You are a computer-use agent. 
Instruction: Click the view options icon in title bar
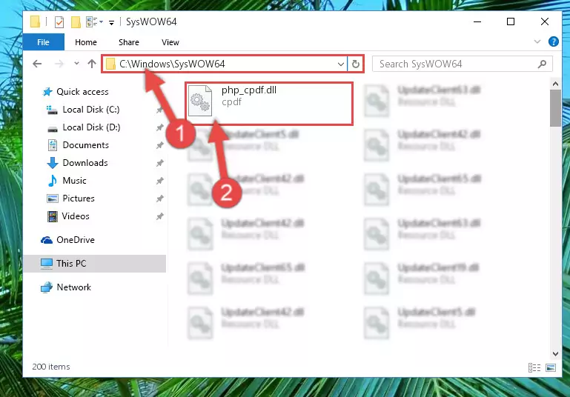click(92, 22)
